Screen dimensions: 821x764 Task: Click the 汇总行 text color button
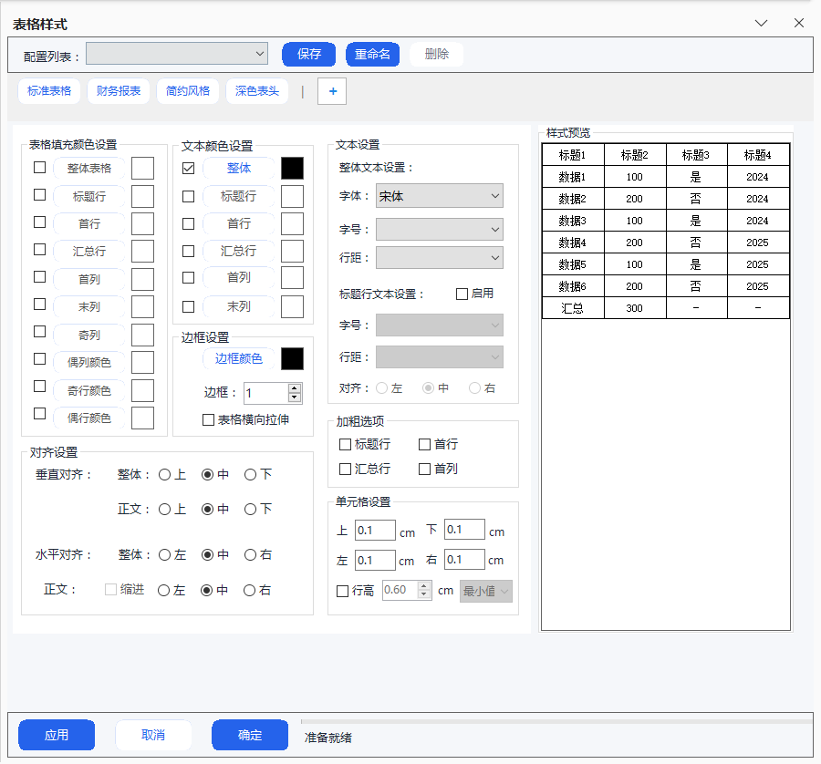click(238, 251)
